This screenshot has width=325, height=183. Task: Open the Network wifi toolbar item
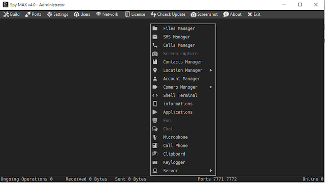107,14
